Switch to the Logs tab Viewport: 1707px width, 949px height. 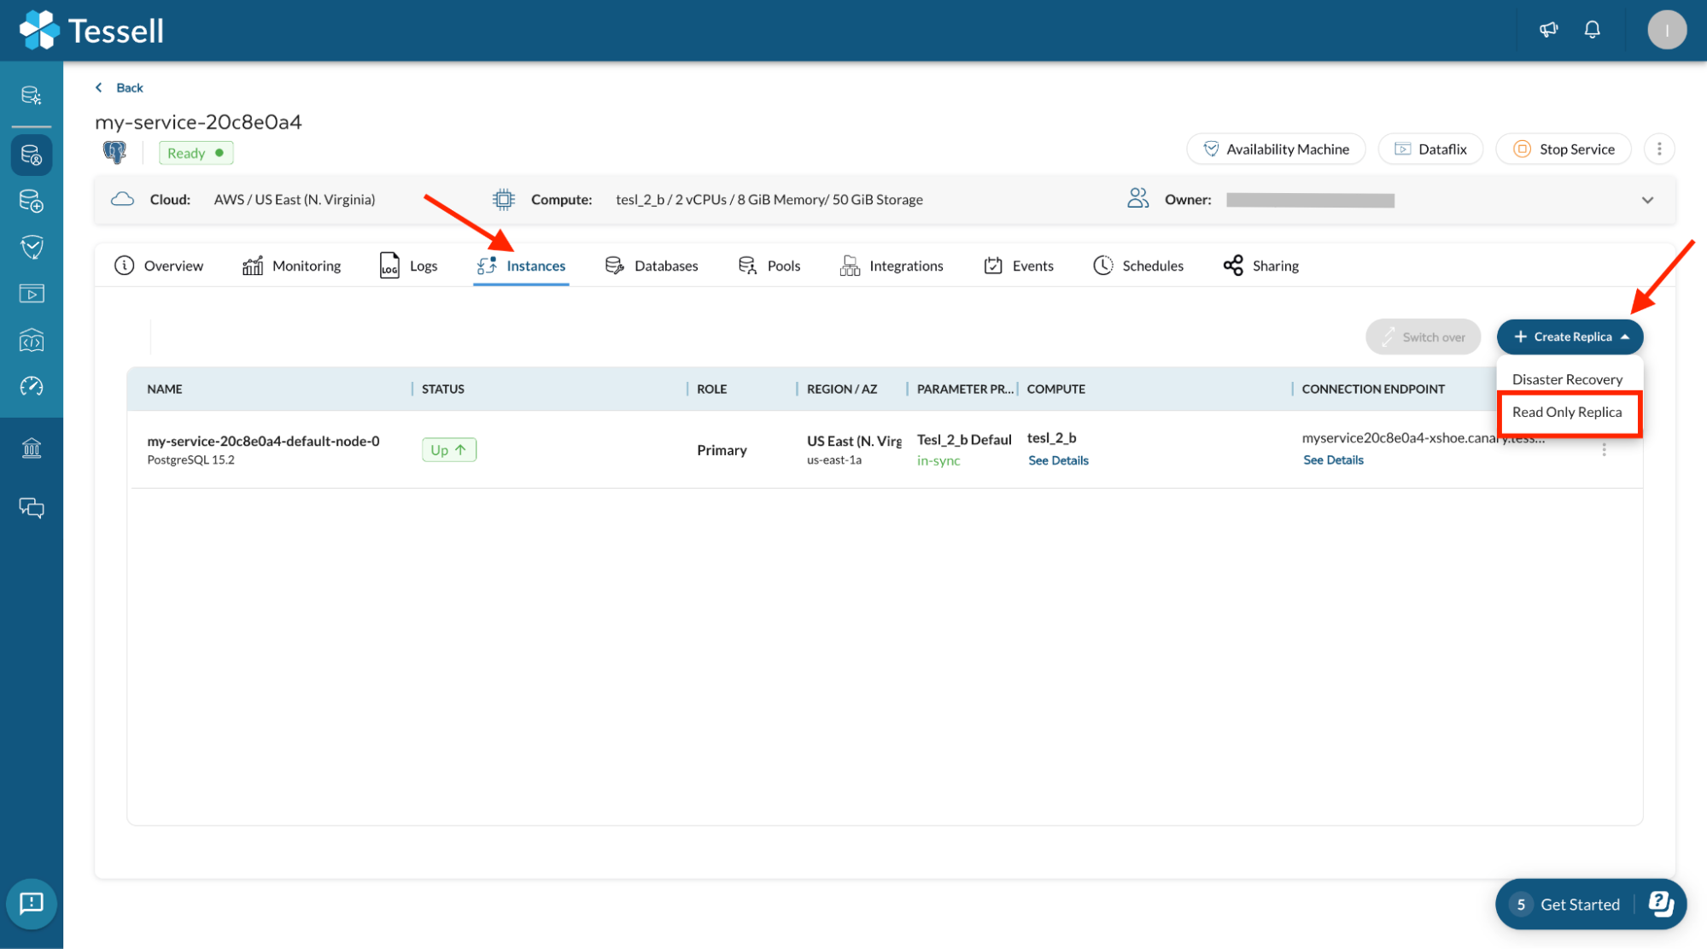coord(408,266)
